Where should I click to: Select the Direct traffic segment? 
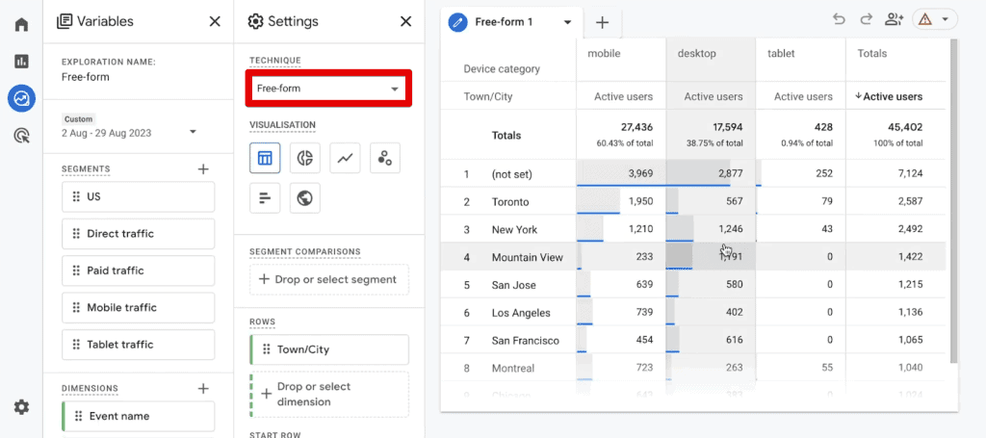click(x=139, y=234)
